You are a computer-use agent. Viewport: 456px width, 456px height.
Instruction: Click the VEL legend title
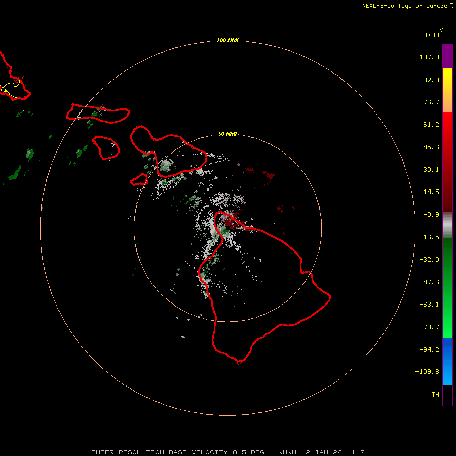[445, 30]
